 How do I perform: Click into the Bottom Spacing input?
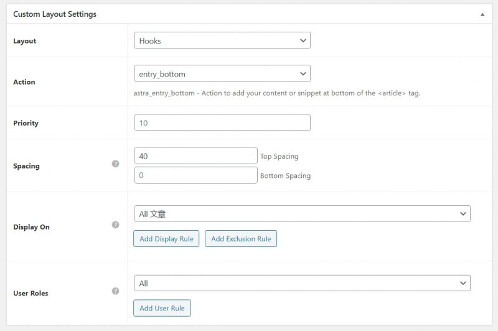point(195,175)
